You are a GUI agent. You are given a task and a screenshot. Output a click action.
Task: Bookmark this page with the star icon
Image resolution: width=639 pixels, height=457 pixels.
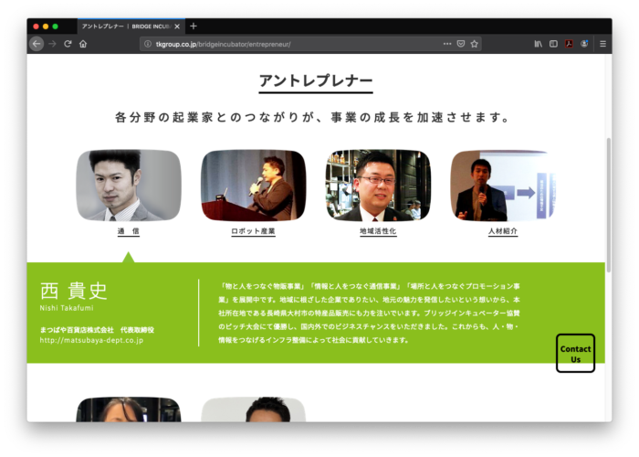point(475,44)
